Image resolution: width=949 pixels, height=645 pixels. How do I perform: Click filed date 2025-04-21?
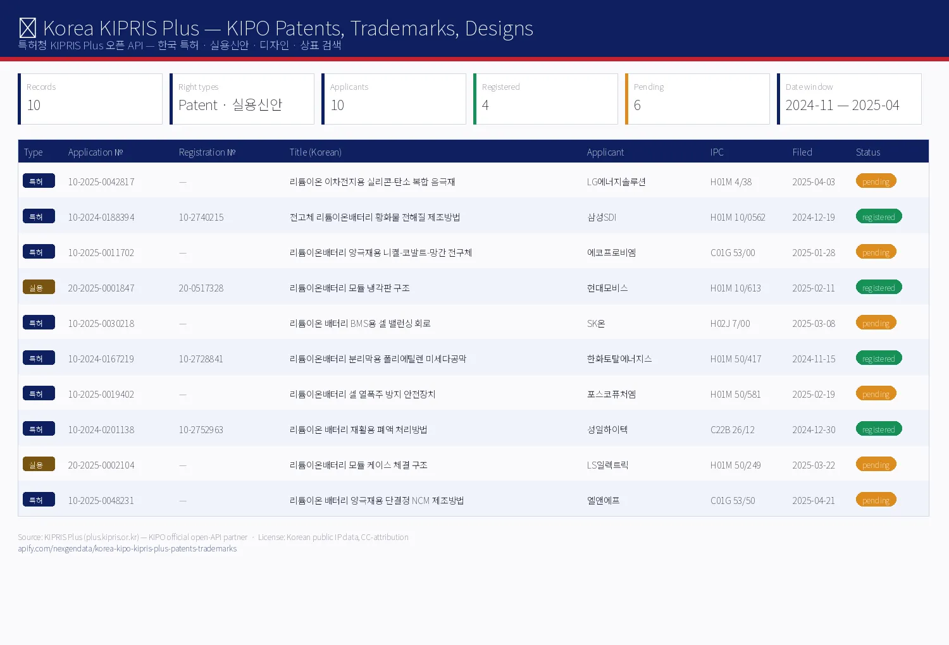[x=814, y=501]
